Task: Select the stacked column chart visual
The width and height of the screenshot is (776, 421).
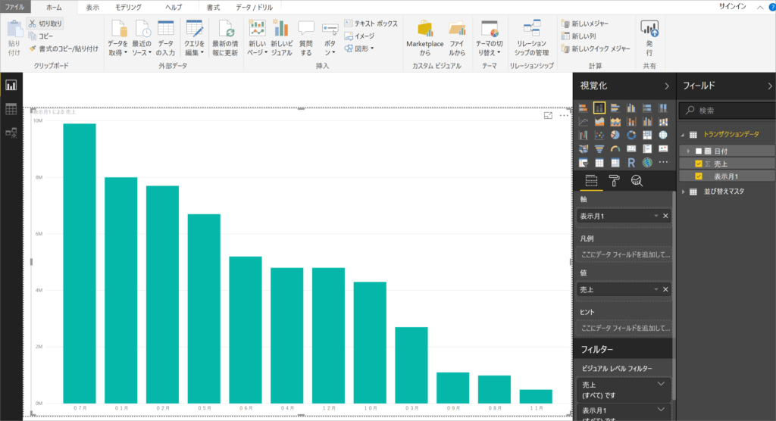Action: [x=599, y=108]
